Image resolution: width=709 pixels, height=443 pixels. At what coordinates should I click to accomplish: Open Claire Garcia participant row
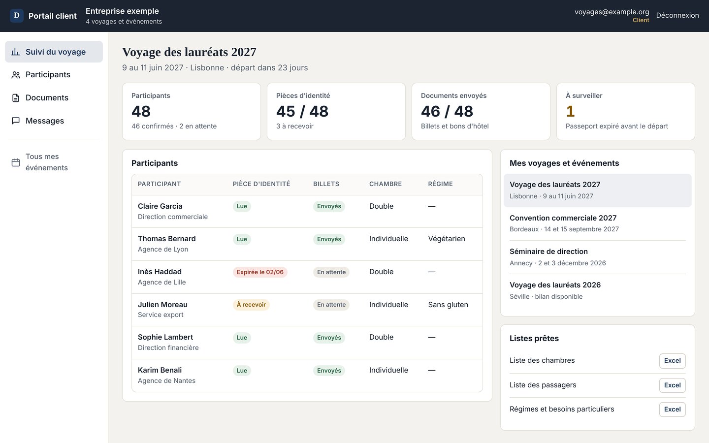(x=307, y=212)
